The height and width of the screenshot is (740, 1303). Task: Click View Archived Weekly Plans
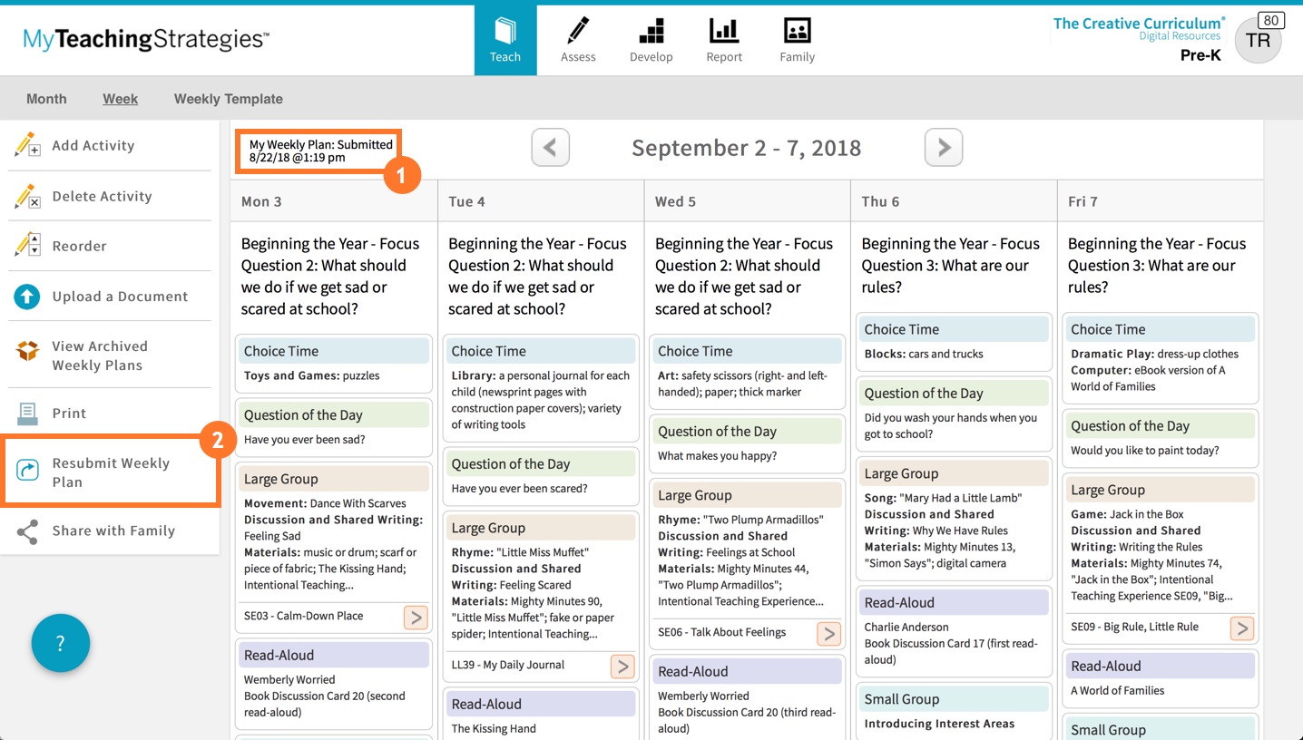coord(27,346)
